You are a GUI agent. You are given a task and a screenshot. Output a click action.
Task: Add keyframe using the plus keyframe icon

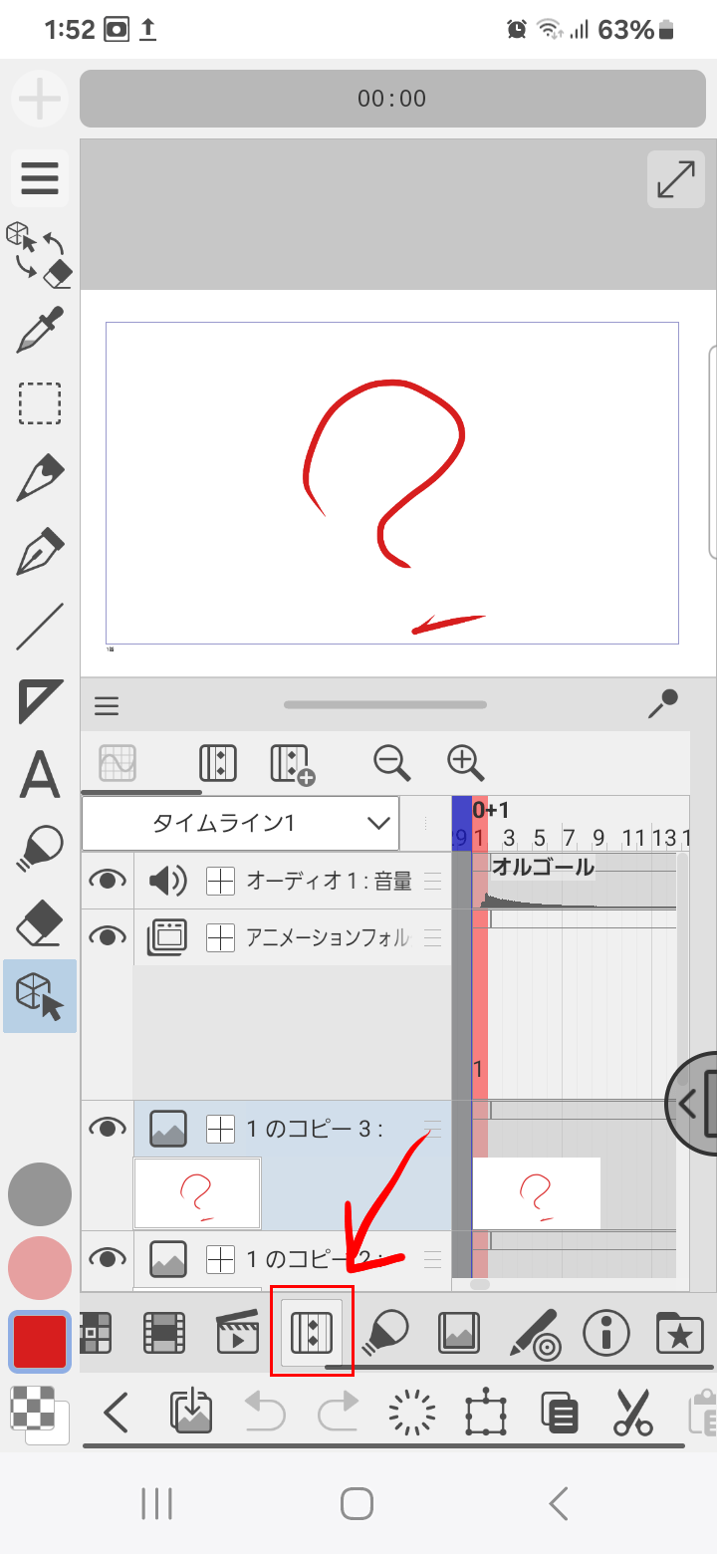point(293,765)
